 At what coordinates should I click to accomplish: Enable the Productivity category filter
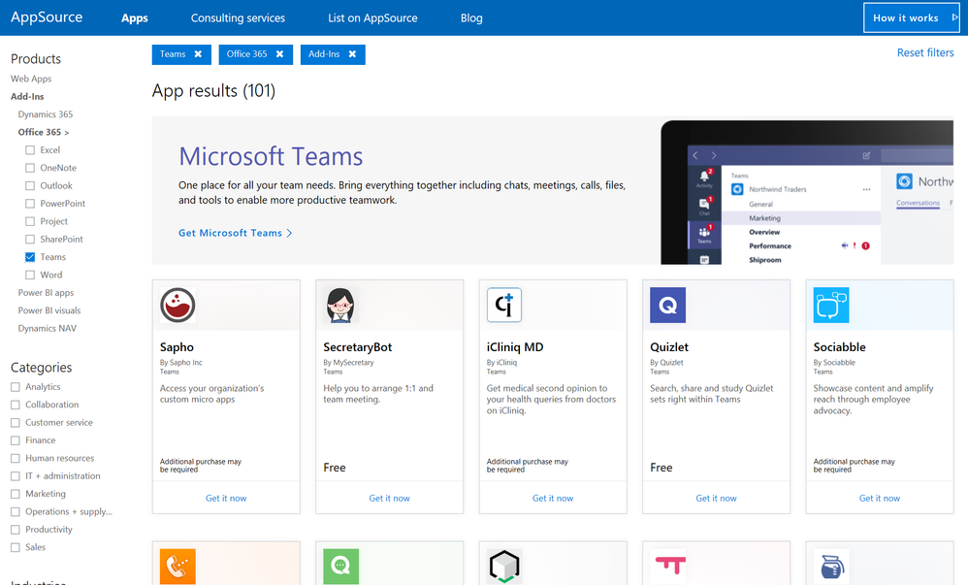(x=16, y=530)
